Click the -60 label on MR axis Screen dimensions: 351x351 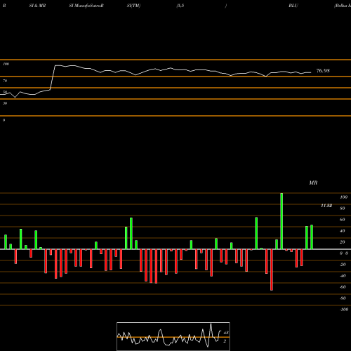click(343, 287)
